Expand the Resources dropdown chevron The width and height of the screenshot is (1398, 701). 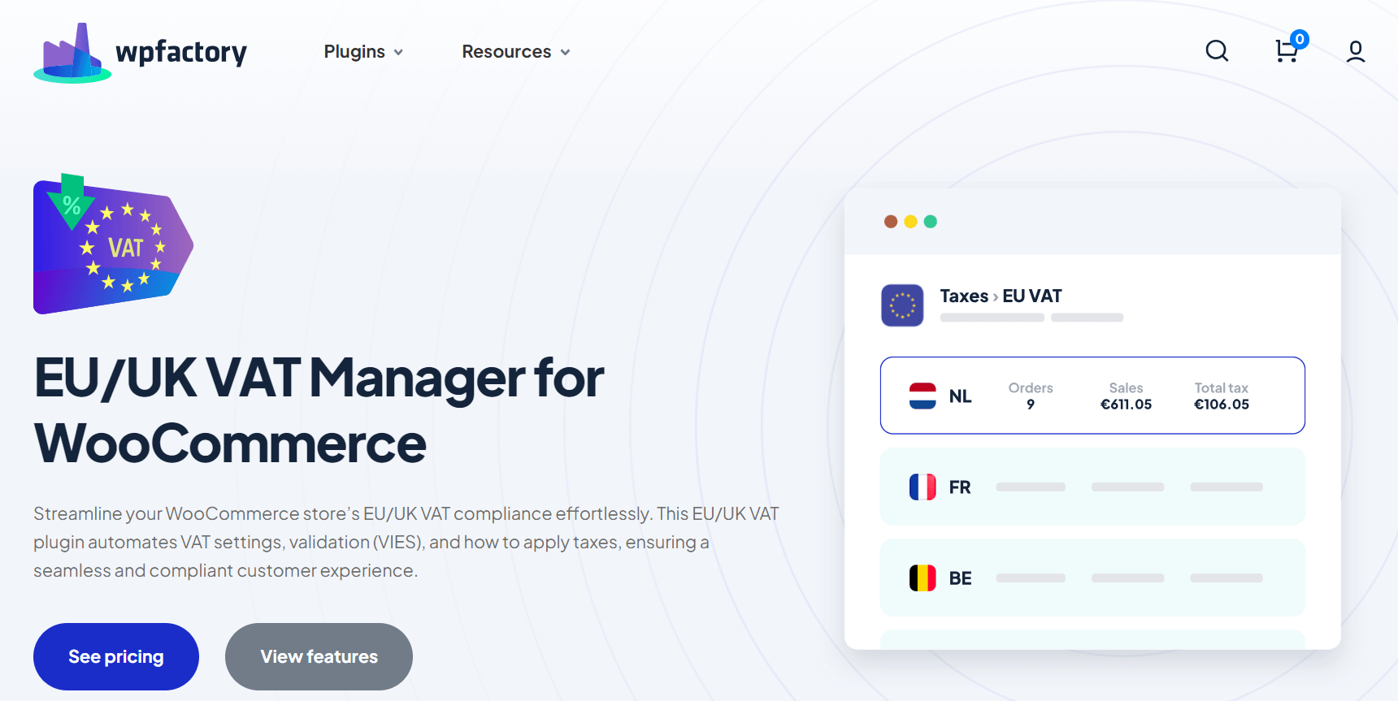[x=565, y=53]
